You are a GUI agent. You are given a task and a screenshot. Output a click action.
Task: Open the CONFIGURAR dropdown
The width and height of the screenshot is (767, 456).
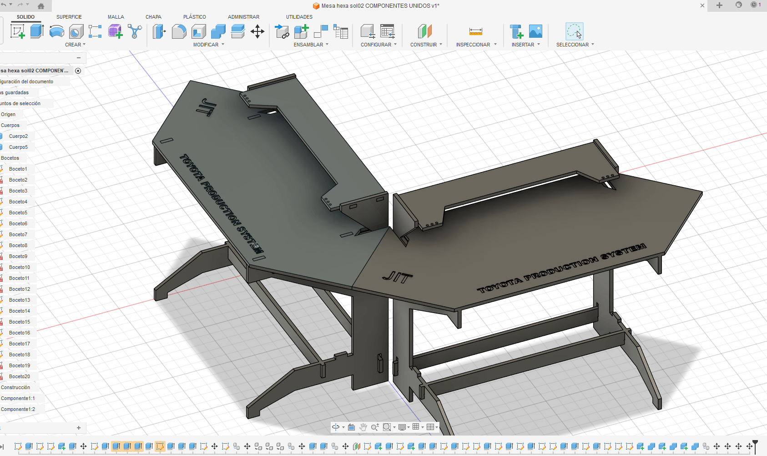[x=379, y=45]
